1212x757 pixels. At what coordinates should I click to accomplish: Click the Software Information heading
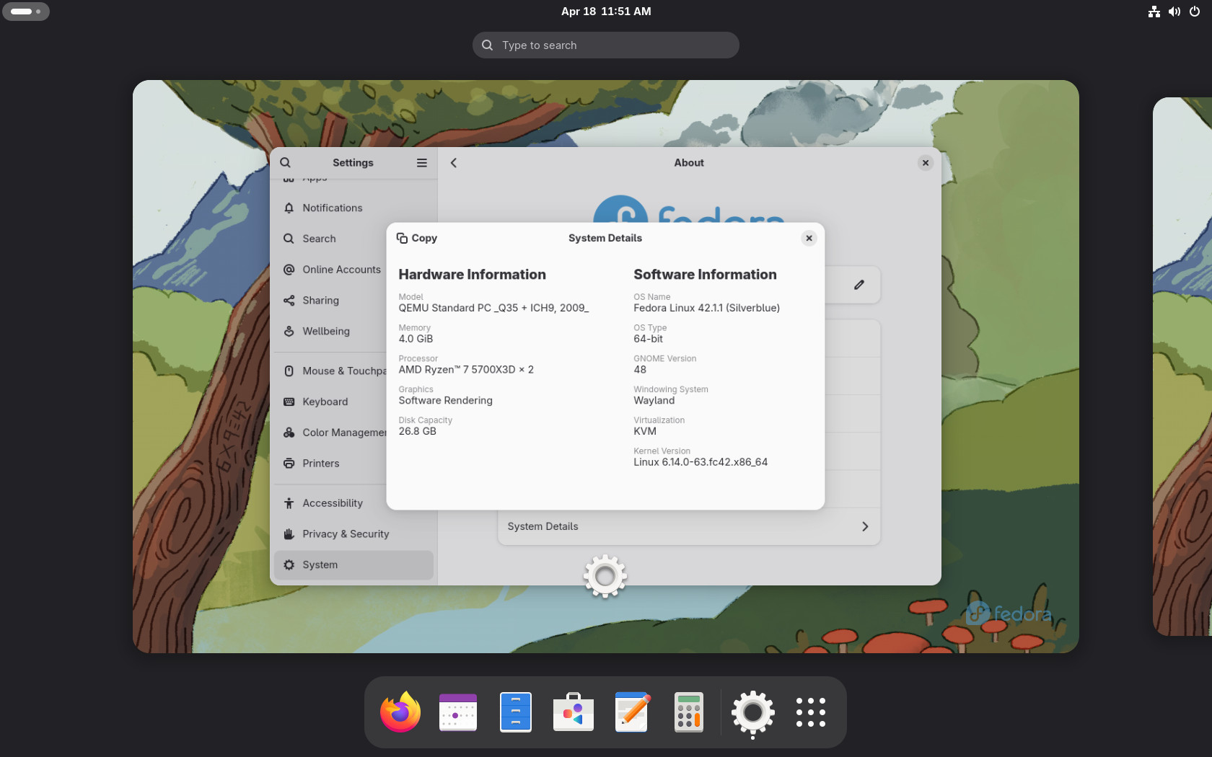[x=706, y=275]
